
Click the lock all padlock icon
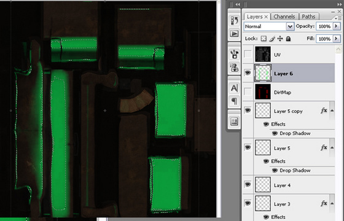(x=288, y=39)
